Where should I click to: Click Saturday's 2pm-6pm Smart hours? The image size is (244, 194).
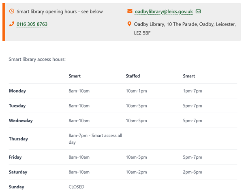pos(193,172)
